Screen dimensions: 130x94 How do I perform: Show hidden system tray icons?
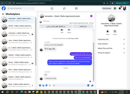click(110, 92)
